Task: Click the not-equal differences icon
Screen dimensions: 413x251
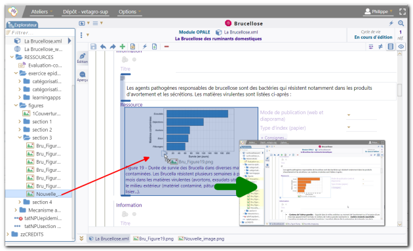Action: (x=380, y=47)
